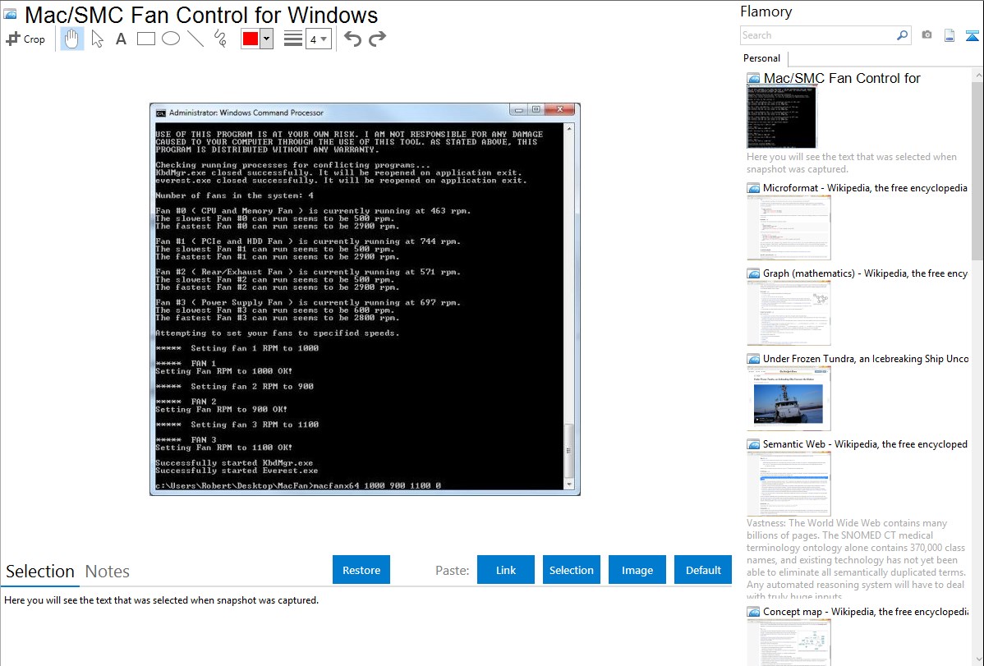Click the app icon beside the main page title
984x666 pixels.
[x=10, y=14]
